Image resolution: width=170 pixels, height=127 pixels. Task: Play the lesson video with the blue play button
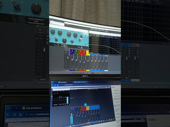coord(86,105)
